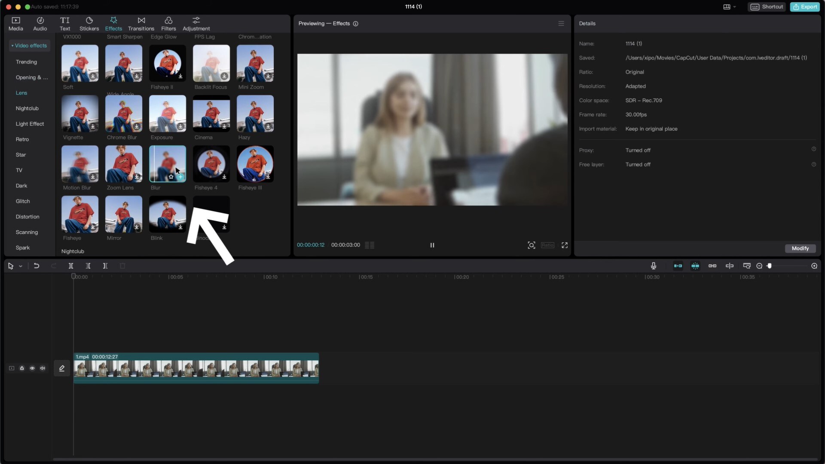
Task: Select the Nightclub effects category
Action: 27,108
